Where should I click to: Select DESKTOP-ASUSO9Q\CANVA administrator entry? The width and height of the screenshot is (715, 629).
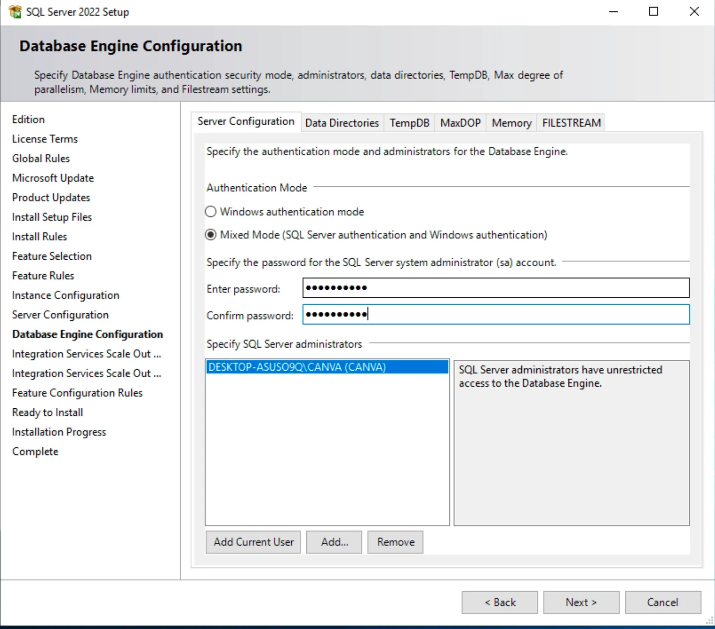pyautogui.click(x=327, y=367)
